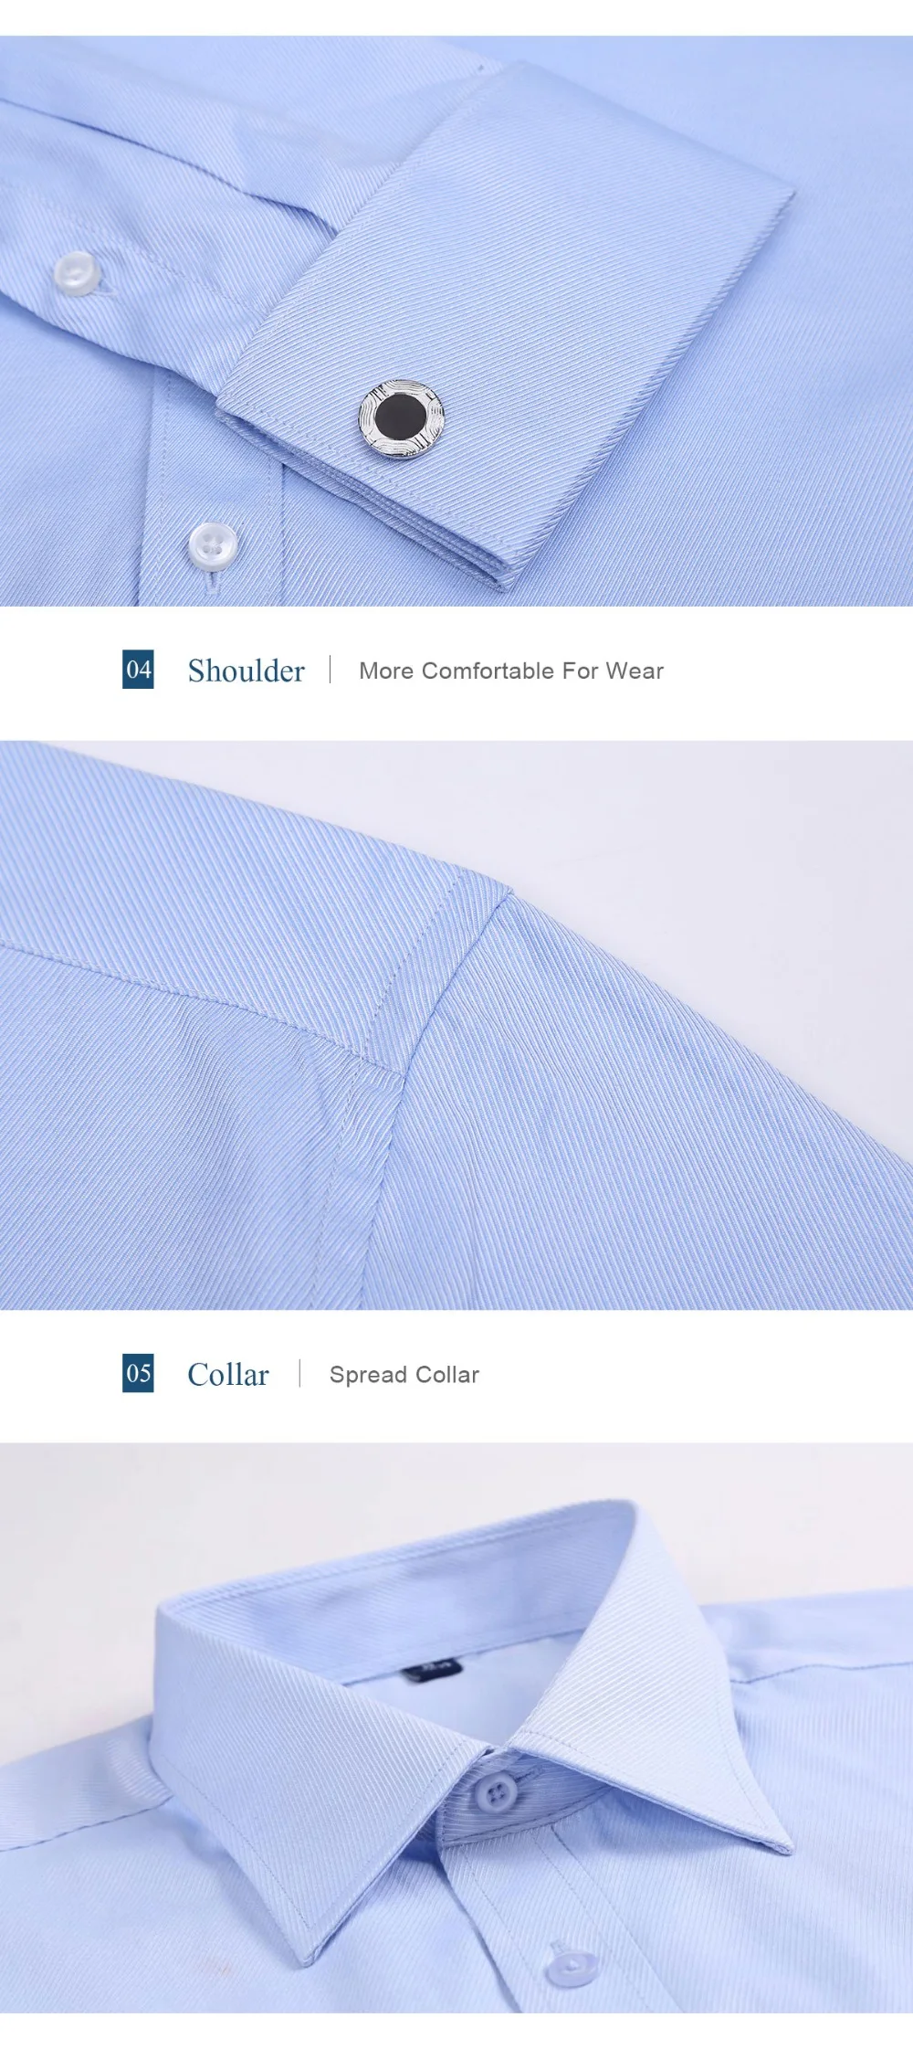Viewport: 913px width, 2049px height.
Task: Click the 05 number badge
Action: tap(138, 1373)
